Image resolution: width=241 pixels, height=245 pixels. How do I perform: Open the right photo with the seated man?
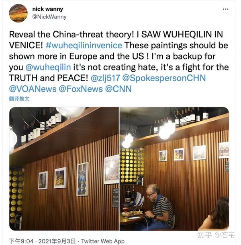(x=174, y=169)
